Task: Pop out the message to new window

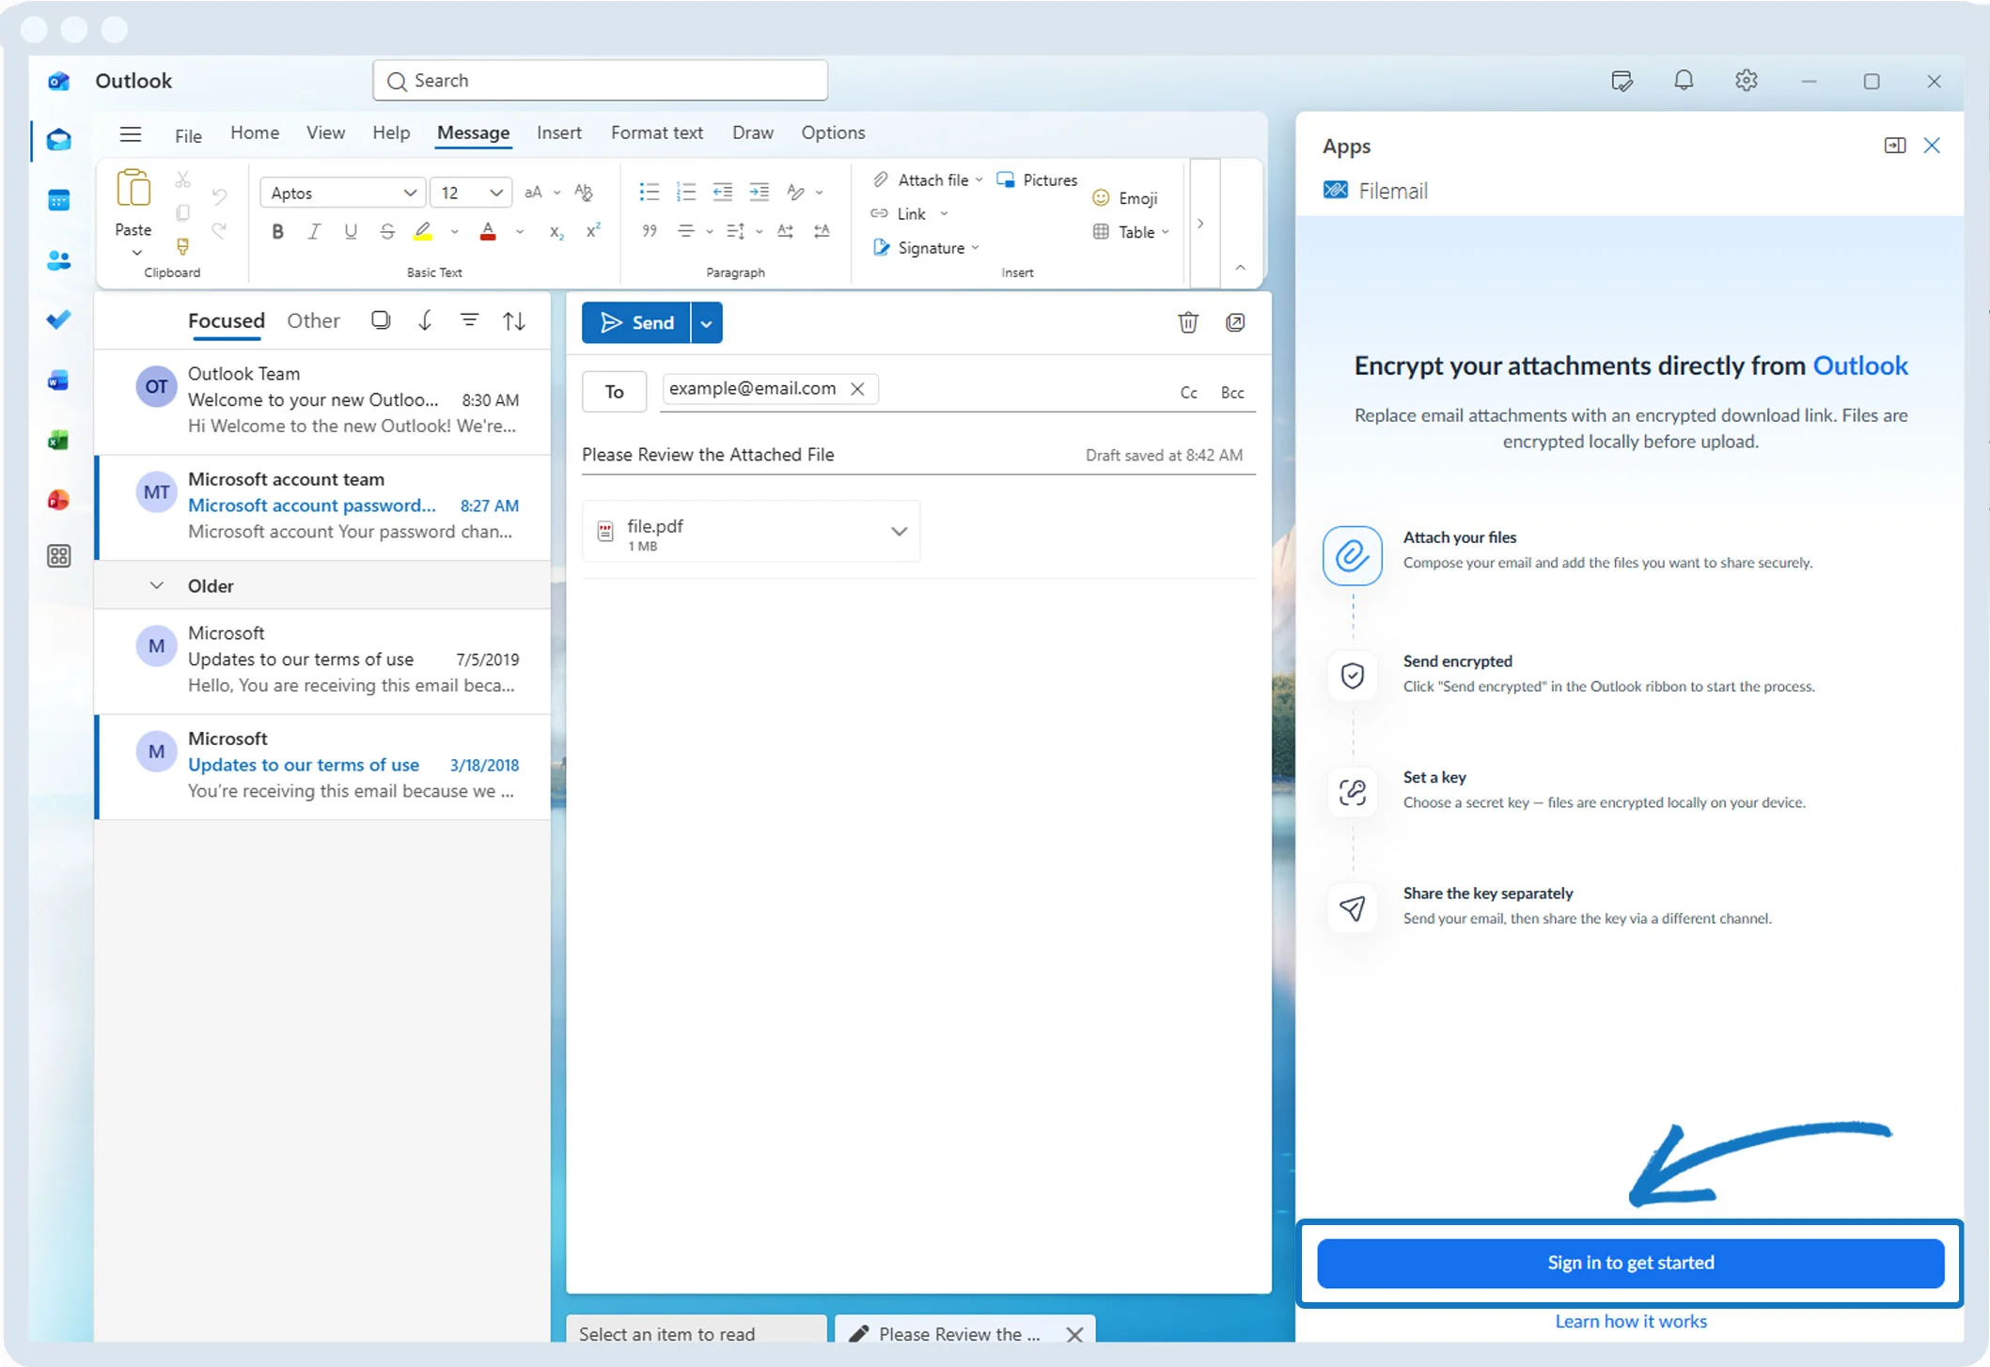Action: 1235,323
